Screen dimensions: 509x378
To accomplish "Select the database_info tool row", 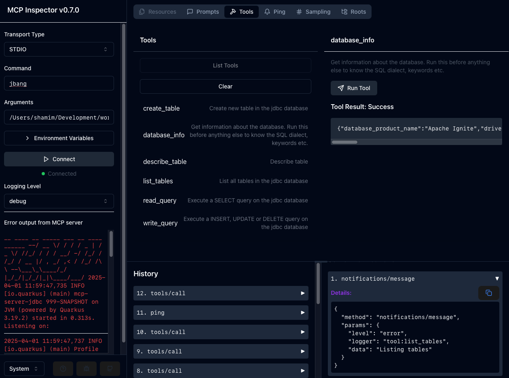I will pyautogui.click(x=226, y=135).
